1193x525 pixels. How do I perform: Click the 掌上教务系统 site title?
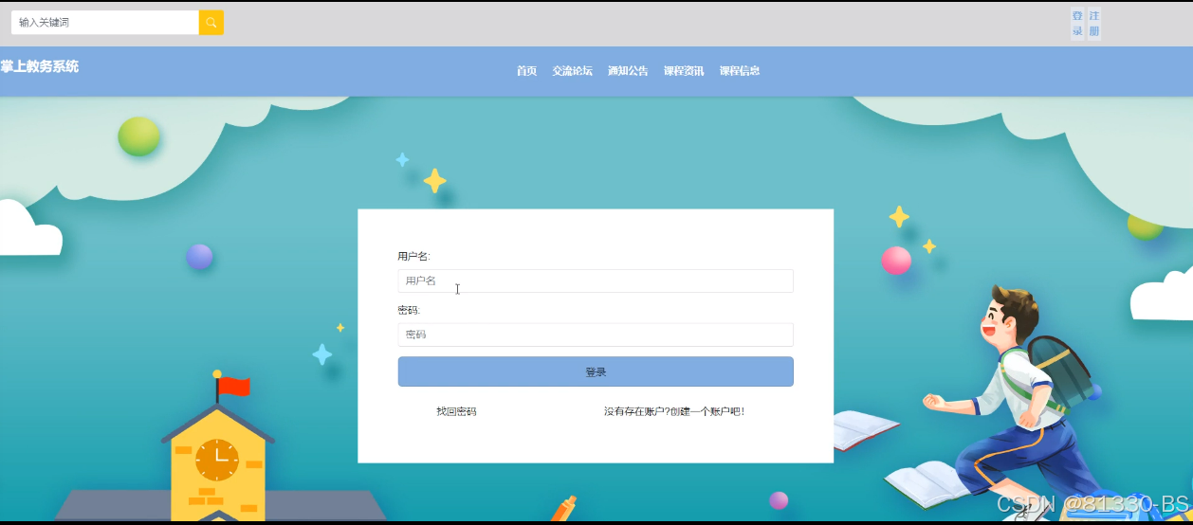pos(40,66)
